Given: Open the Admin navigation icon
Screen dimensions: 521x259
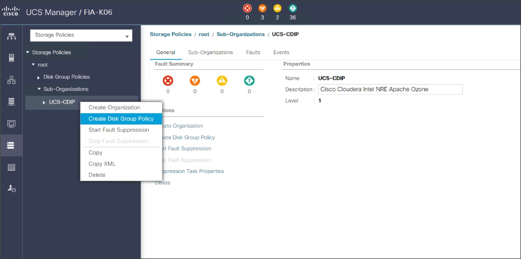Looking at the screenshot, I should [x=11, y=189].
